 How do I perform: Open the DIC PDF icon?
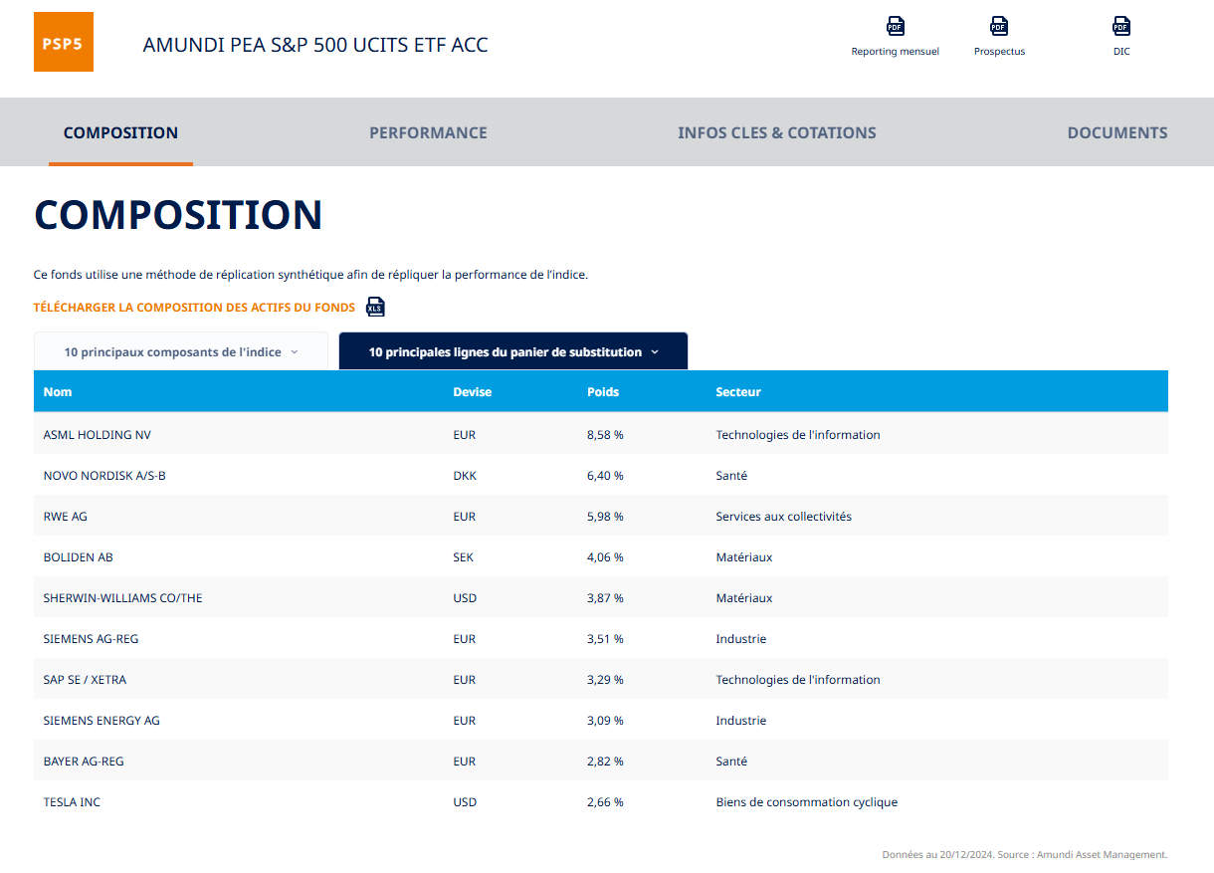click(x=1121, y=26)
